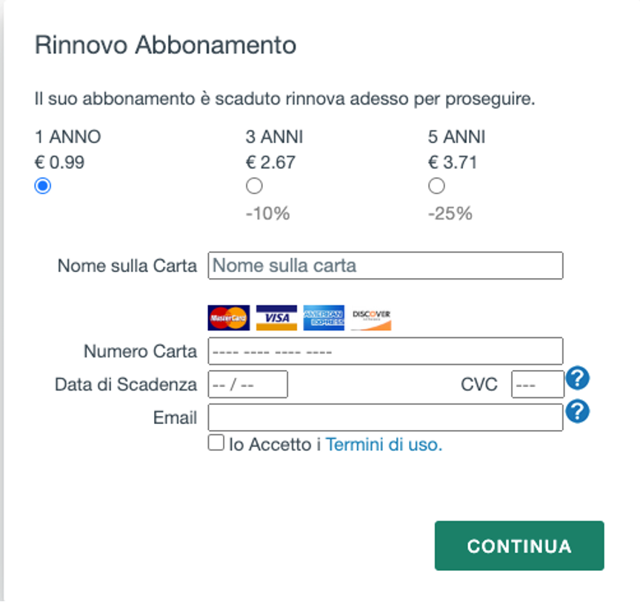Screen dimensions: 640x602
Task: Click into the Numero Carta field
Action: 385,351
